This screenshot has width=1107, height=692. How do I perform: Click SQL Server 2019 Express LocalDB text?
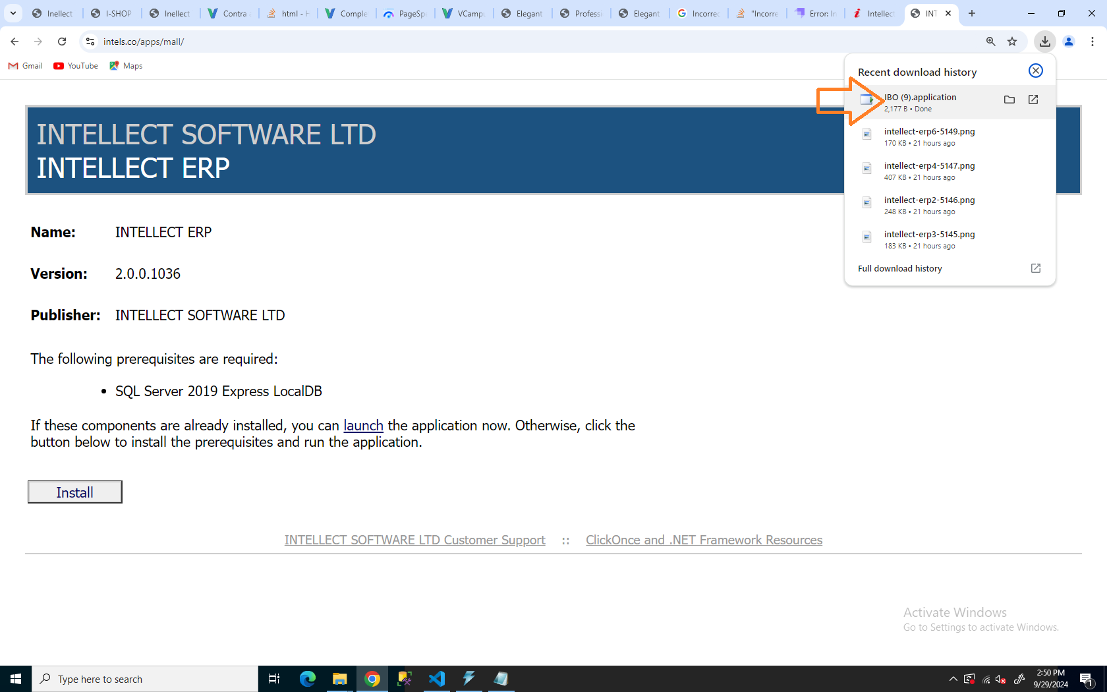coord(219,391)
